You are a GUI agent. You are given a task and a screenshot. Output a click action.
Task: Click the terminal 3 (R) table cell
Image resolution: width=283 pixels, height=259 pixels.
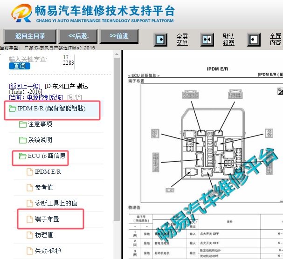tap(135, 253)
